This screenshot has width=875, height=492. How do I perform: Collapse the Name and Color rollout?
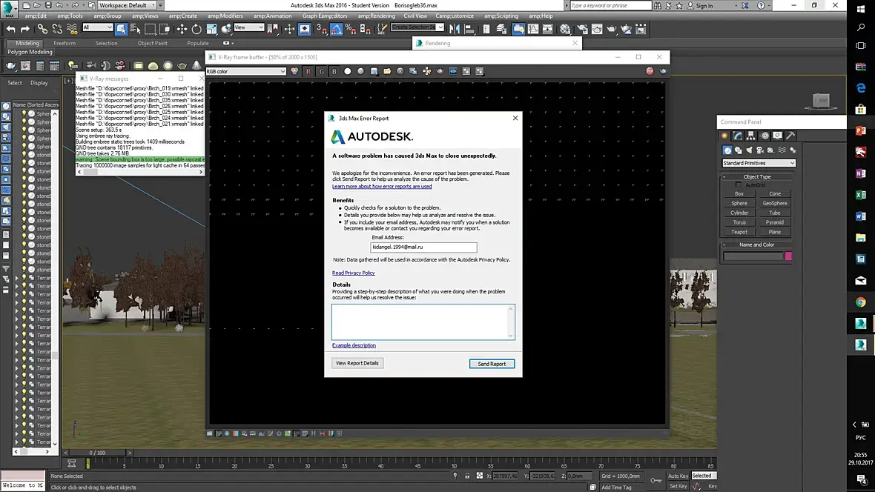click(756, 245)
